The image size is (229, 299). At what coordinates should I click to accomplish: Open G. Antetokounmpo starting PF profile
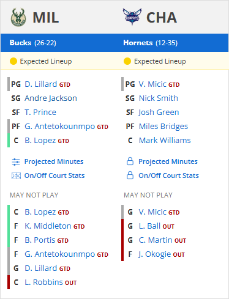pyautogui.click(x=60, y=127)
